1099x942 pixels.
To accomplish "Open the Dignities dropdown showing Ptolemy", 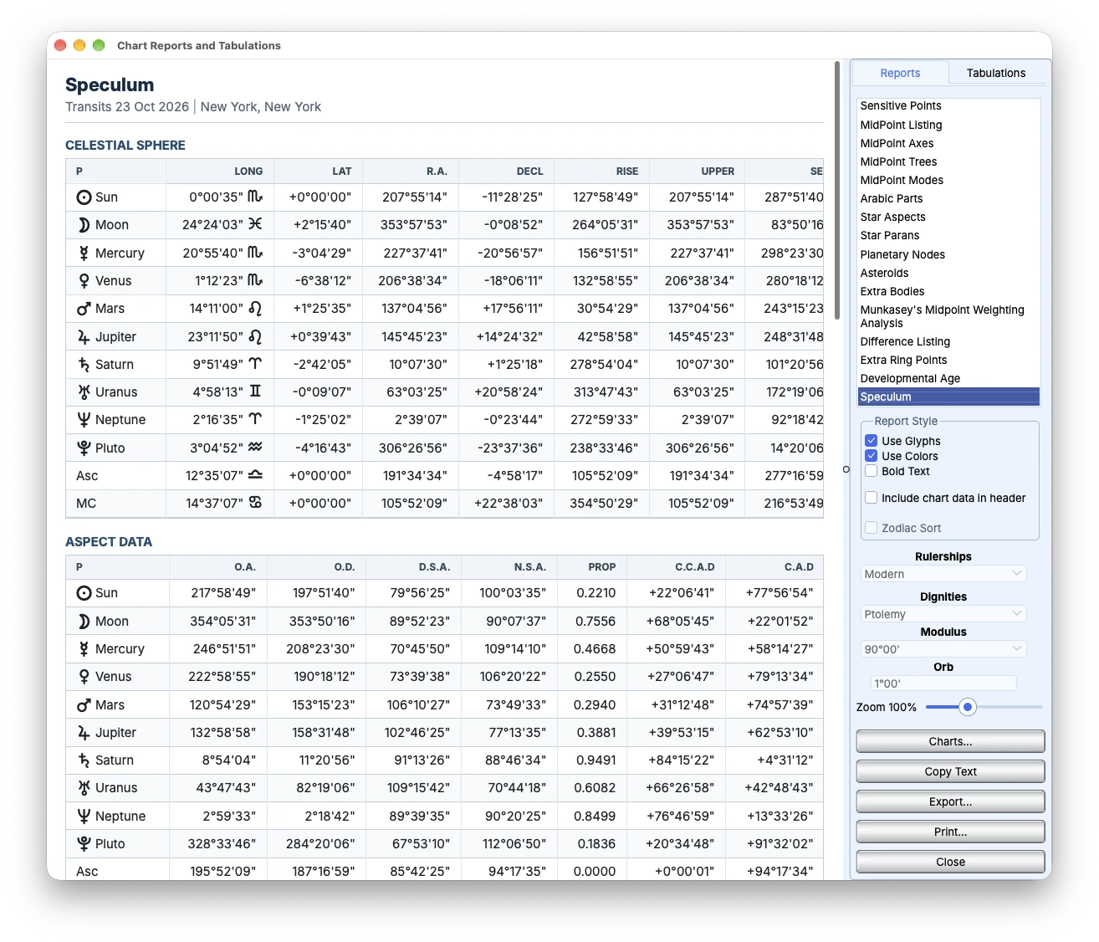I will (943, 614).
